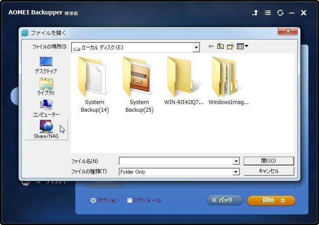Expand the file type dropdown arrow
Screen dimensions: 319x225
coord(236,172)
